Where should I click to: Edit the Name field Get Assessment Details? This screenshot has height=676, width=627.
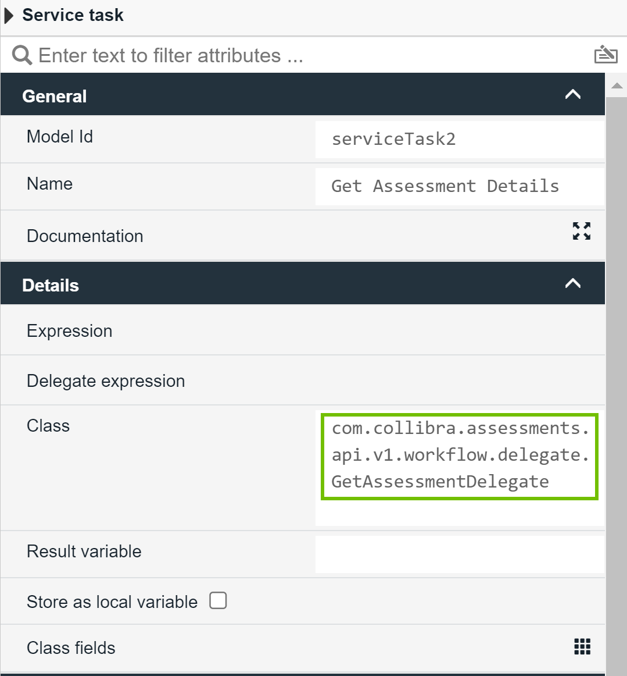pyautogui.click(x=459, y=187)
